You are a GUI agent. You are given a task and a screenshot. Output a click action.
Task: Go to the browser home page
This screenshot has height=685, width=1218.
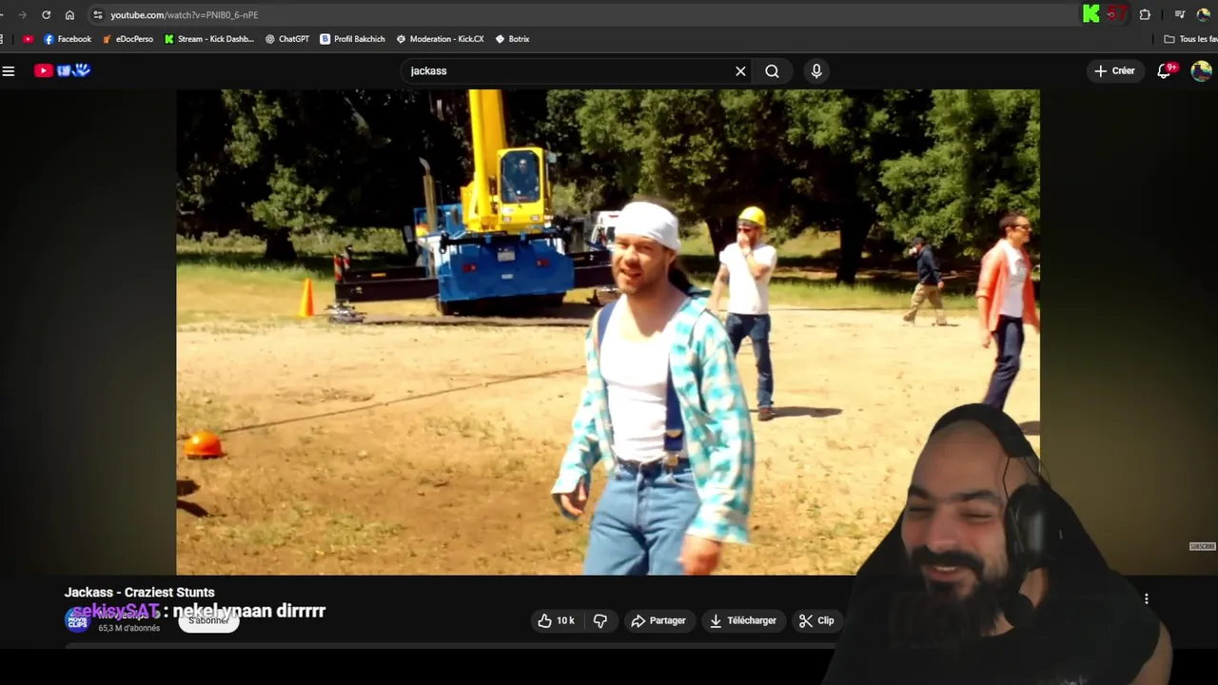tap(69, 15)
